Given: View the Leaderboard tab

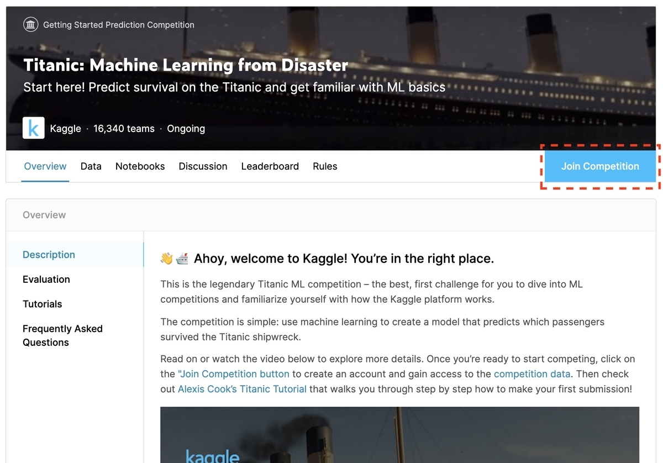Looking at the screenshot, I should (x=270, y=166).
